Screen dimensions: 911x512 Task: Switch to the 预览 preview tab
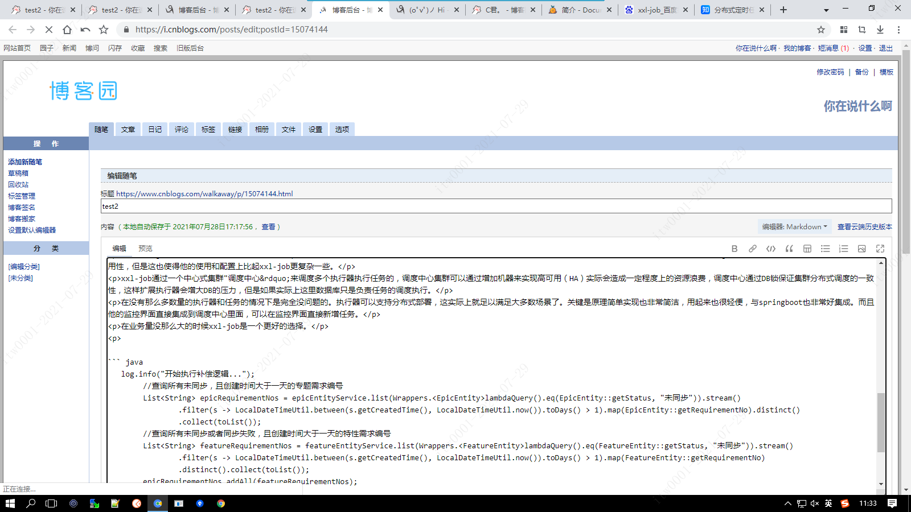coord(145,249)
